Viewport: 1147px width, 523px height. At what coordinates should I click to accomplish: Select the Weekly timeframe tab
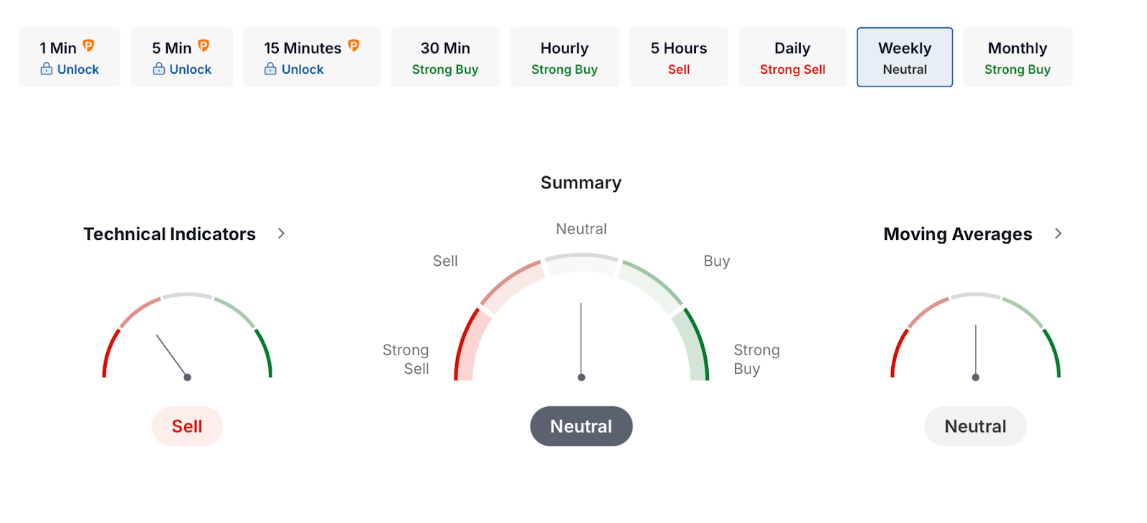click(x=905, y=57)
